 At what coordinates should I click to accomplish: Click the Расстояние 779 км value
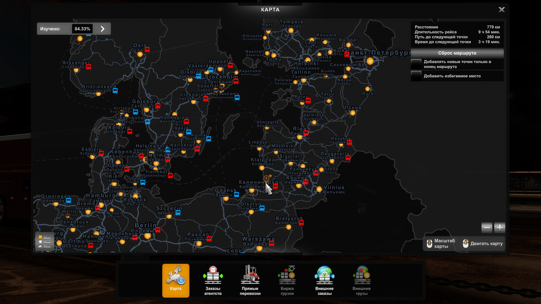tap(493, 27)
